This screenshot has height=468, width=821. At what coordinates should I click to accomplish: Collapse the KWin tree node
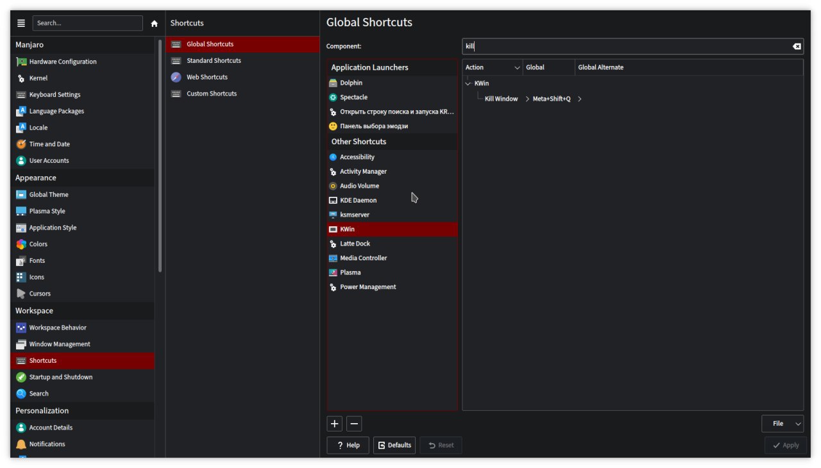pyautogui.click(x=468, y=83)
